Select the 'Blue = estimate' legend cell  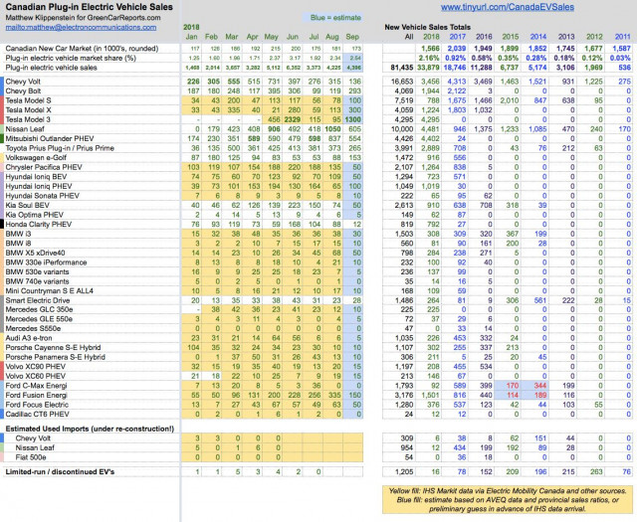point(332,18)
